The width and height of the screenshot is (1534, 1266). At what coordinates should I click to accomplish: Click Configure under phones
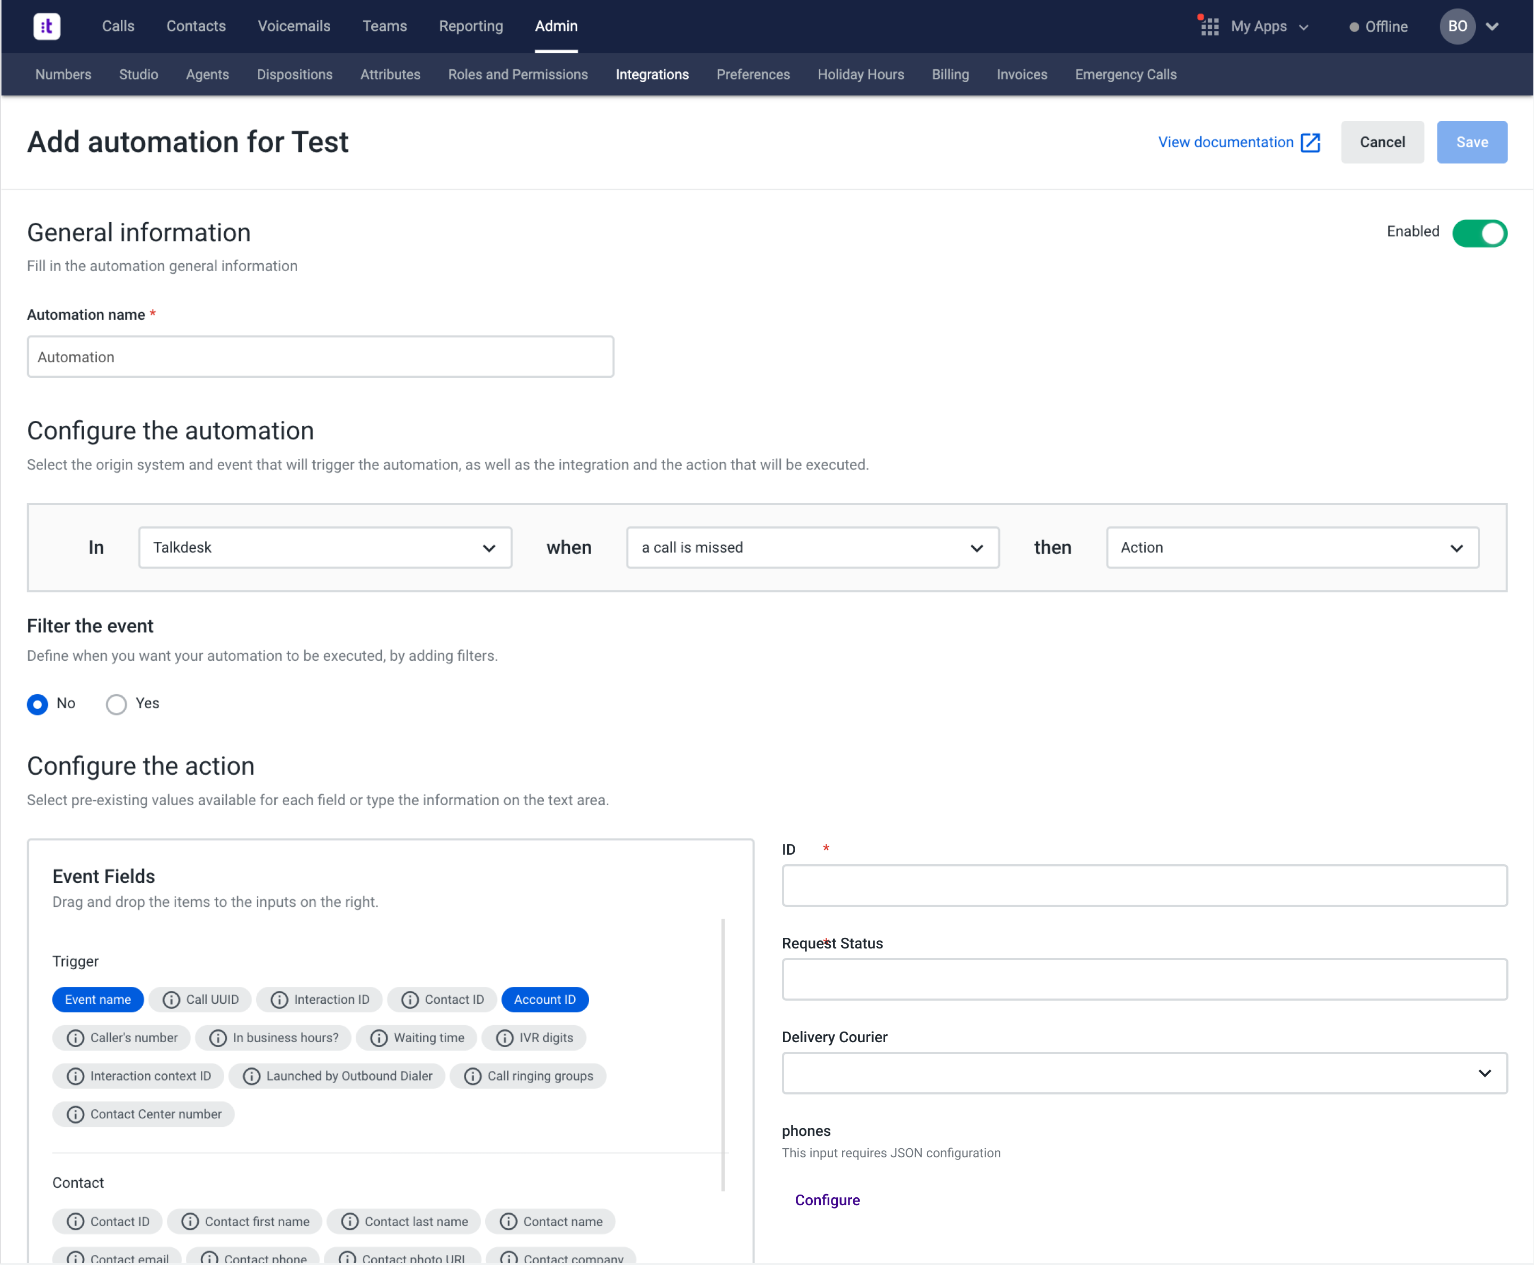(x=827, y=1199)
